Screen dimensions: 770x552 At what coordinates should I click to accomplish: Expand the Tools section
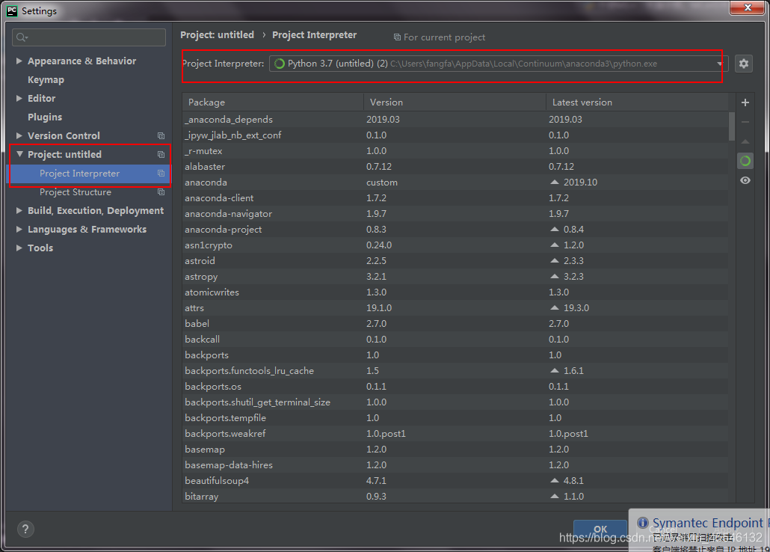19,248
